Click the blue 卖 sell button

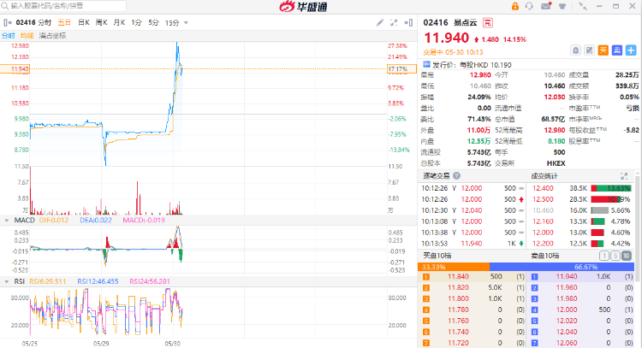click(617, 50)
